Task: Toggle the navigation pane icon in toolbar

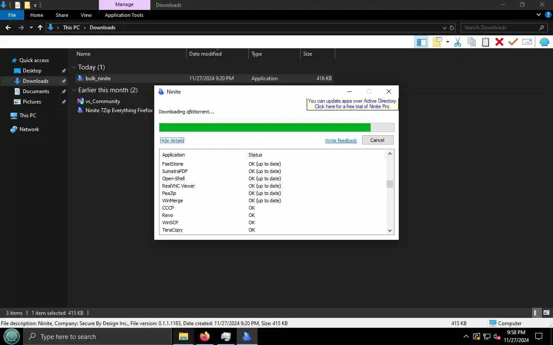Action: (421, 42)
